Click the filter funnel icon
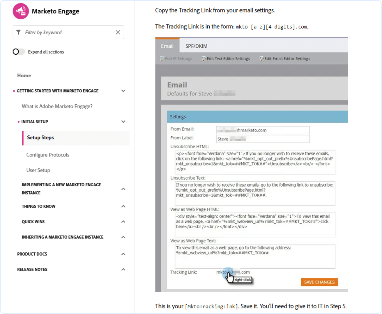 [18, 32]
